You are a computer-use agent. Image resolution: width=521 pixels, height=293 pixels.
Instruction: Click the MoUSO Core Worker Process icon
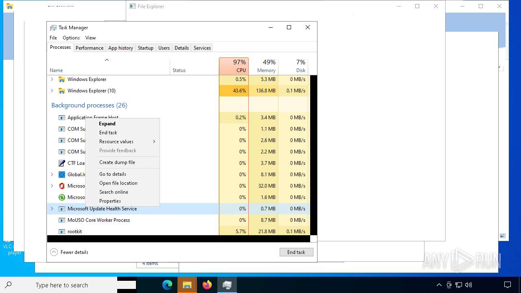click(62, 220)
